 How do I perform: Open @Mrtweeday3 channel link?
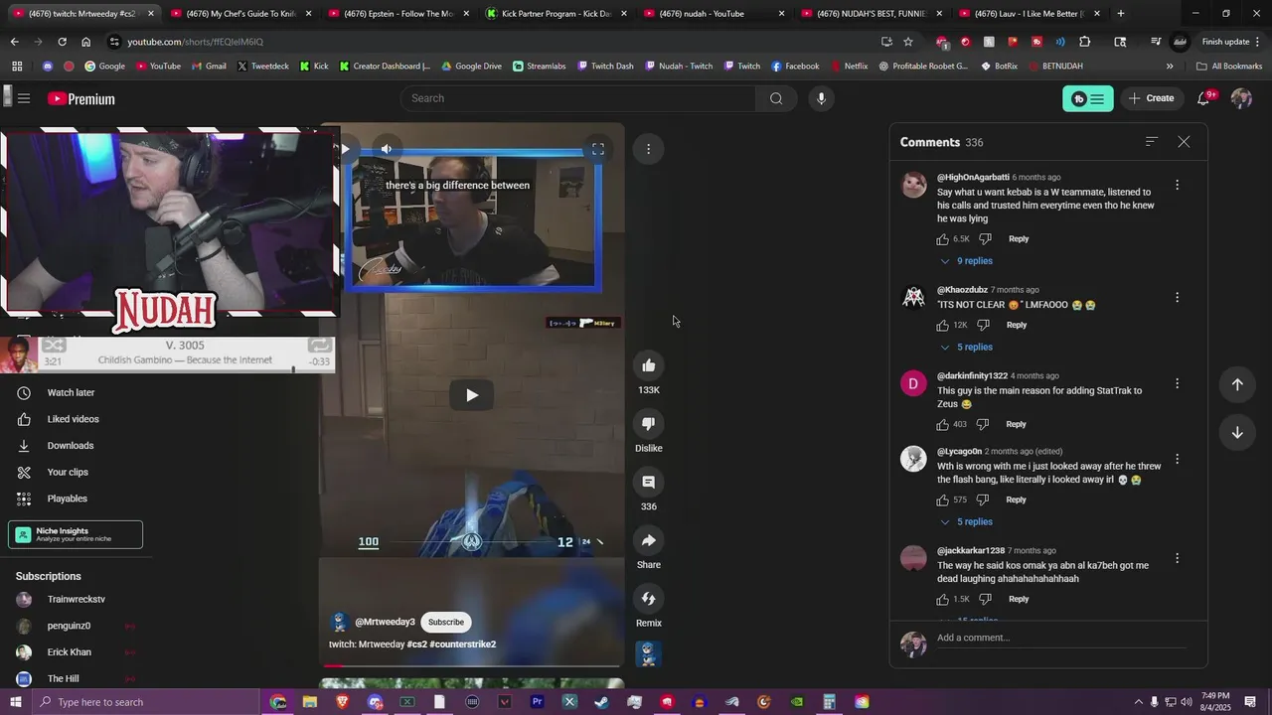[385, 622]
